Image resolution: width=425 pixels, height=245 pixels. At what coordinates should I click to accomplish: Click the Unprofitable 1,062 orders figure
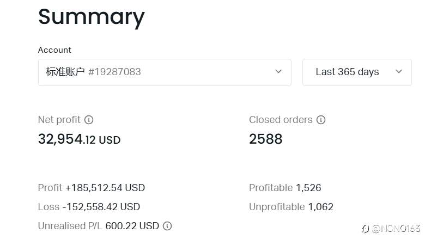tap(320, 207)
